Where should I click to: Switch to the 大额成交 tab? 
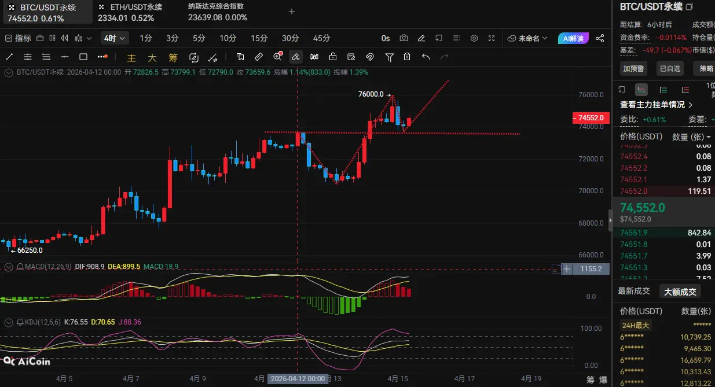point(680,291)
